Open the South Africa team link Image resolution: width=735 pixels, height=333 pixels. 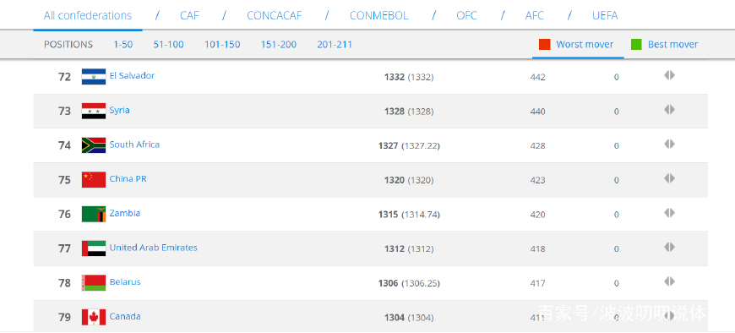(x=134, y=145)
